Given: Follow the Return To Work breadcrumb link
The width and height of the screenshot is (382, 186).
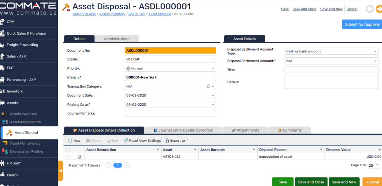Looking at the screenshot, I should [85, 14].
